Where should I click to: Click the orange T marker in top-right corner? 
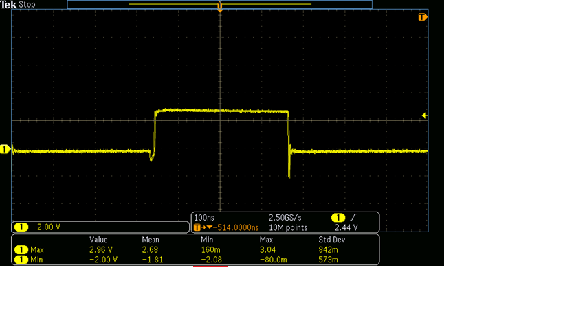click(x=423, y=17)
